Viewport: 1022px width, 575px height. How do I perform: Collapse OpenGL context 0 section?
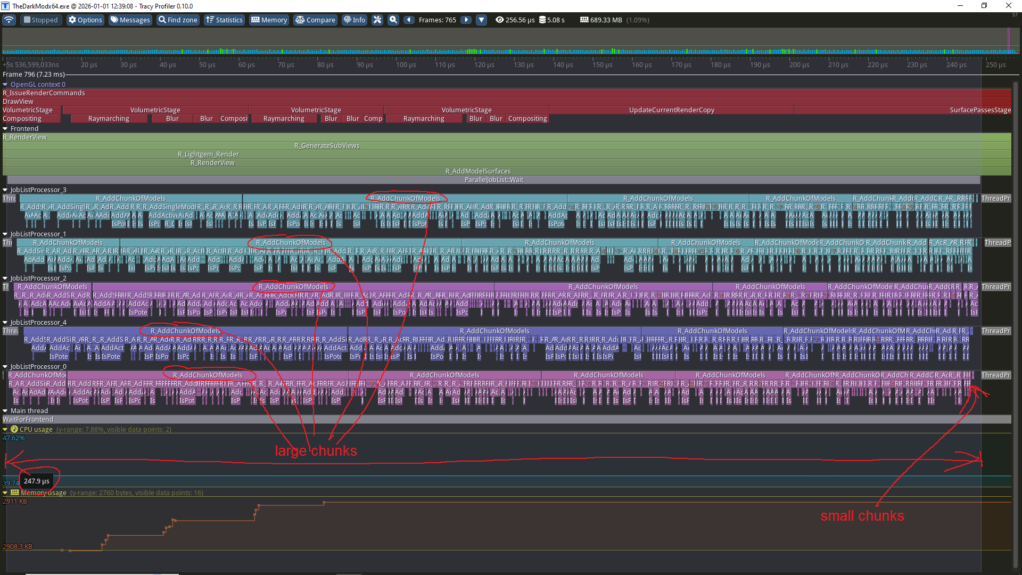click(5, 84)
